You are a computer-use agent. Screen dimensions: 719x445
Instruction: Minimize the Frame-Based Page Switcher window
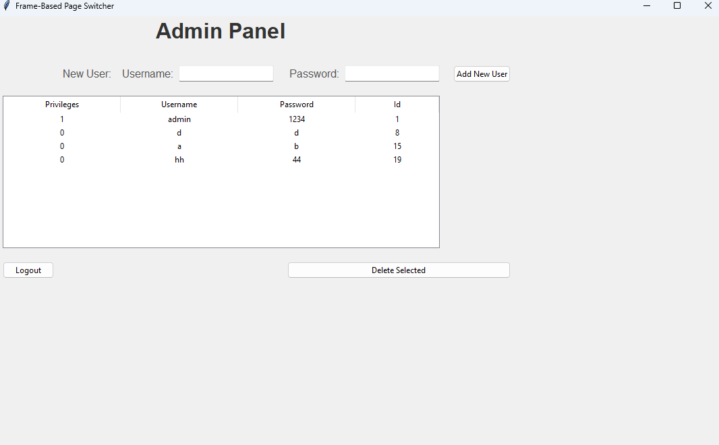coord(647,5)
